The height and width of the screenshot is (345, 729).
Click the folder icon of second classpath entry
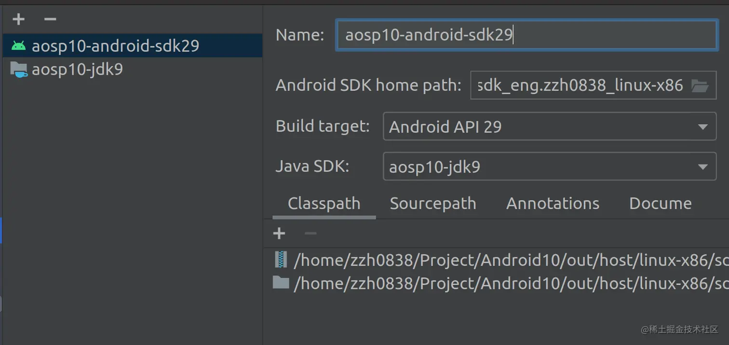tap(281, 282)
